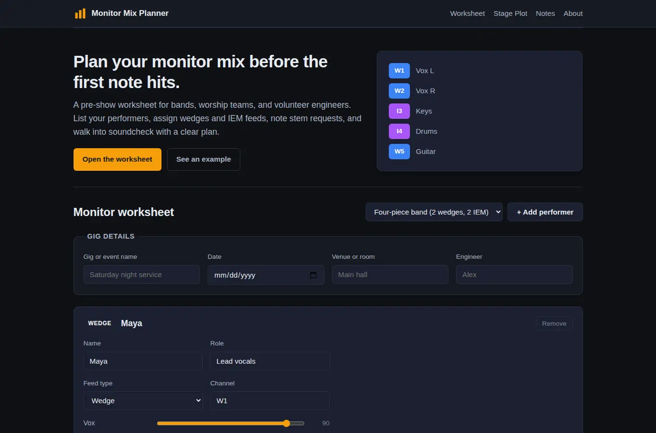Click the W1 badge next to Vox L

(399, 71)
